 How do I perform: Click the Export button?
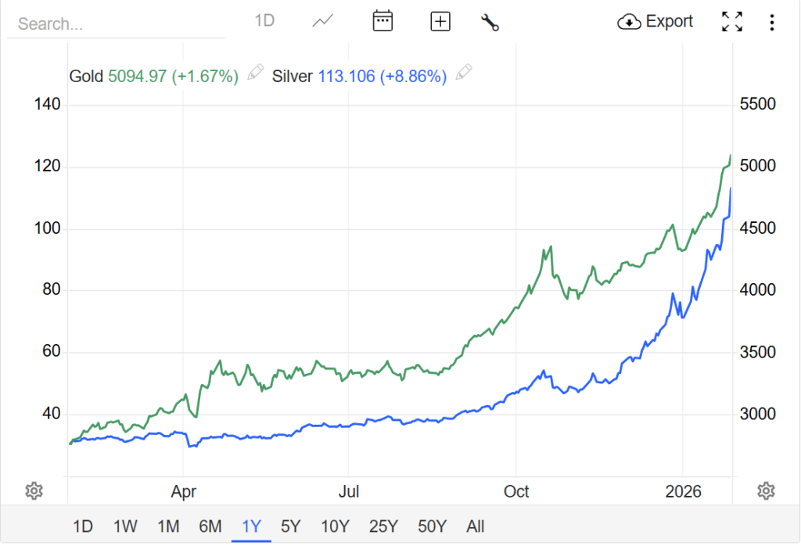[656, 22]
